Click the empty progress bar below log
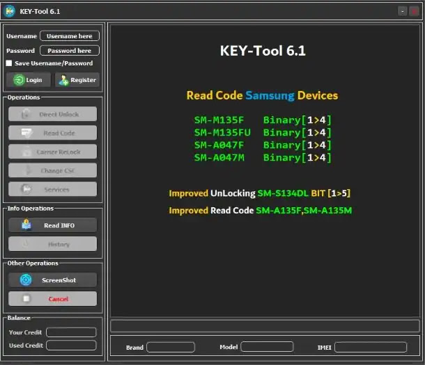Image resolution: width=425 pixels, height=365 pixels. [x=265, y=326]
